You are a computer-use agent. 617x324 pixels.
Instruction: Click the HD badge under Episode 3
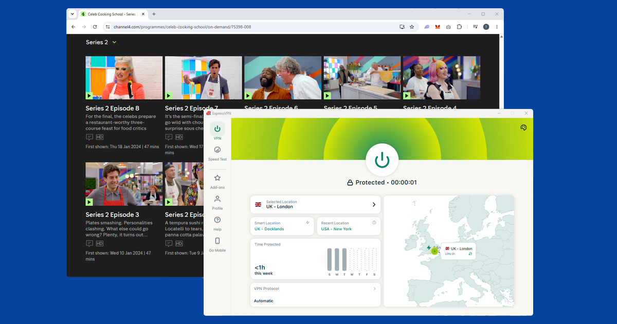click(x=100, y=243)
